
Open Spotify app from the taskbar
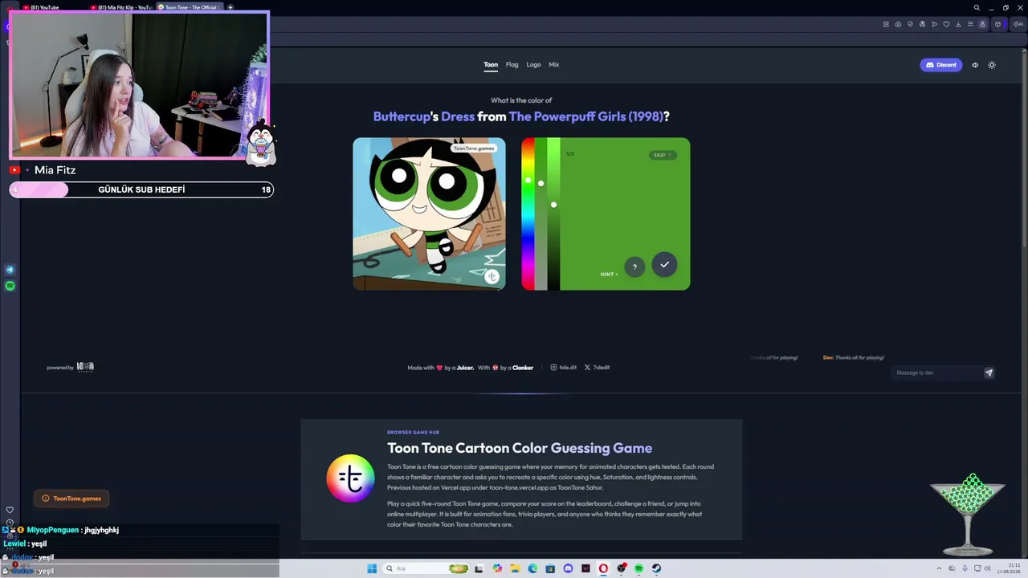(x=638, y=568)
